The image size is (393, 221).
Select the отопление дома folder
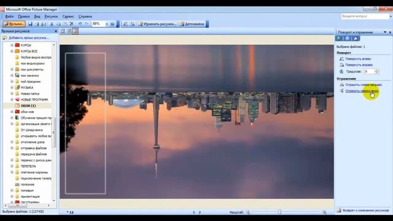coord(33,142)
